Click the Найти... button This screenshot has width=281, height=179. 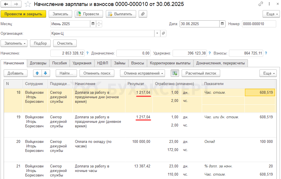[66, 73]
